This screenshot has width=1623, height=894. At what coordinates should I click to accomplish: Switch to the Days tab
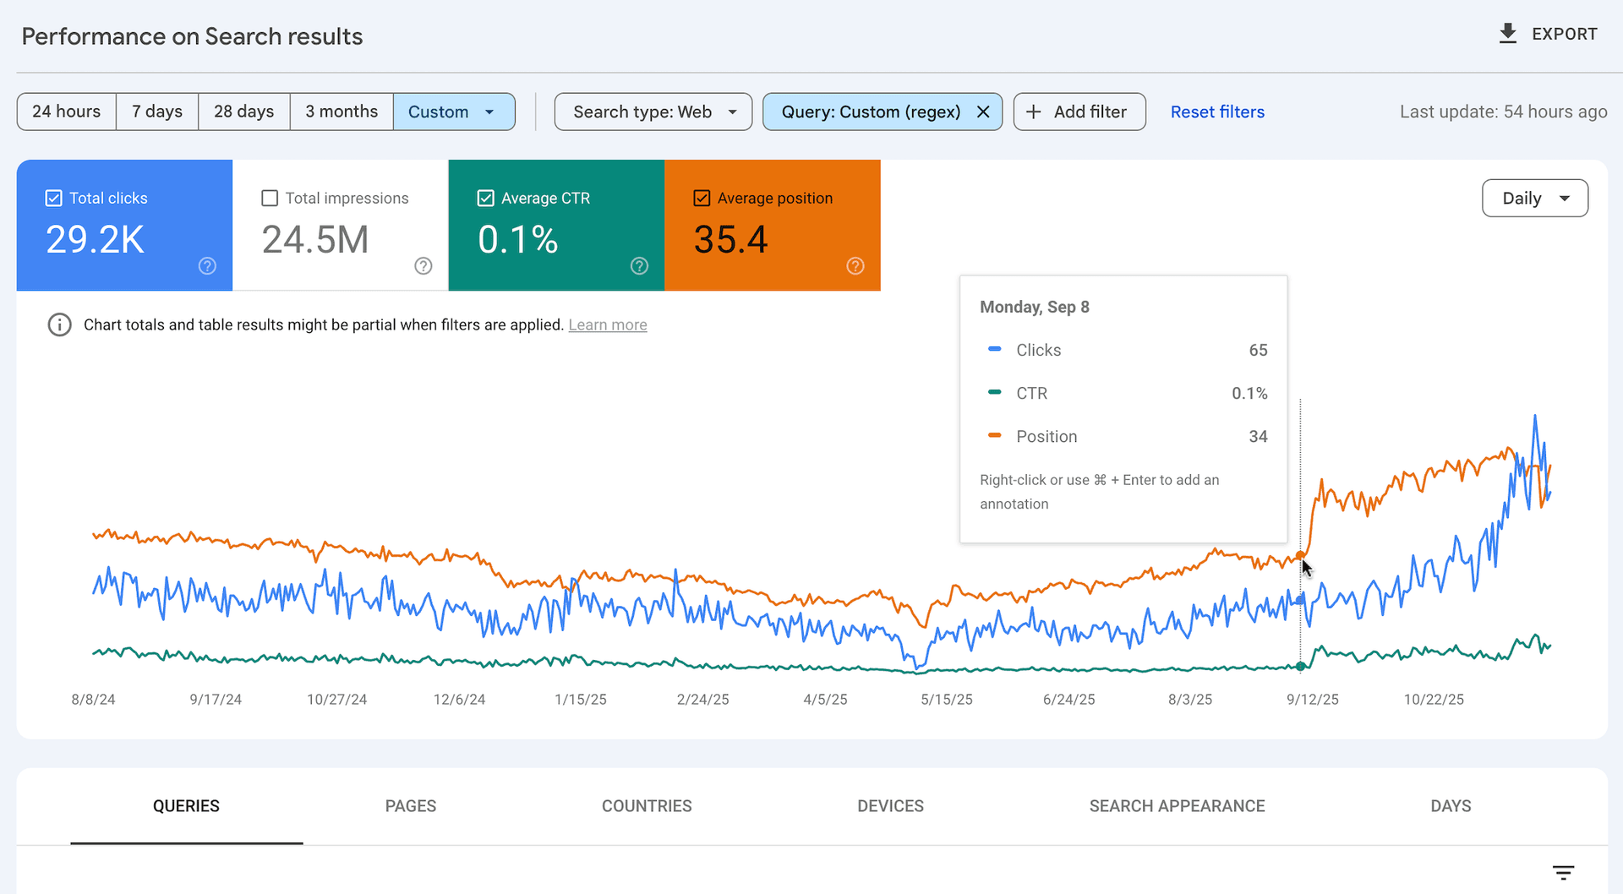click(1451, 806)
